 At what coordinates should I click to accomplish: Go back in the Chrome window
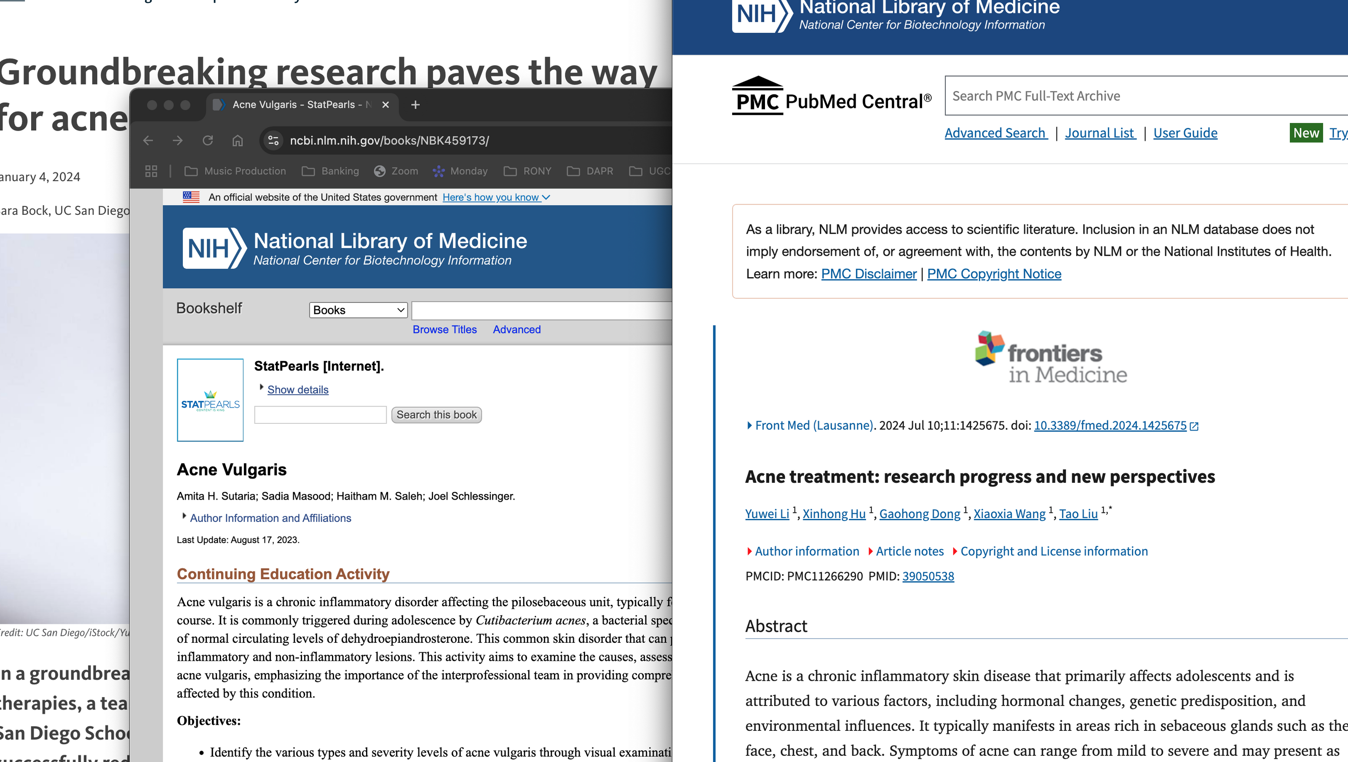[148, 140]
